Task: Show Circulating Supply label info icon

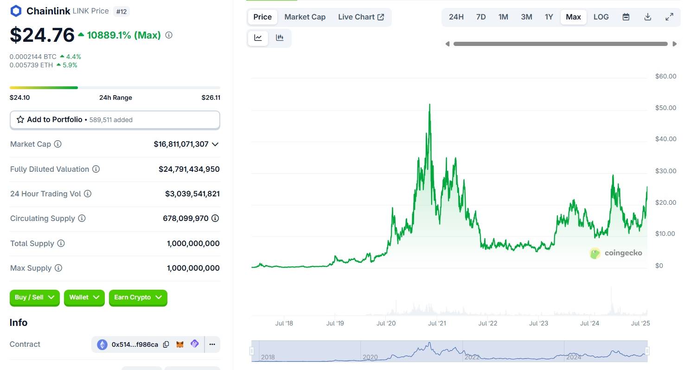Action: click(82, 218)
